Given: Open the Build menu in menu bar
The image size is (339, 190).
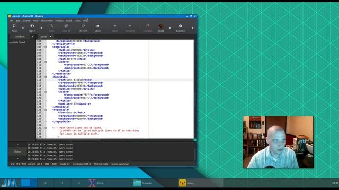Looking at the screenshot, I should [69, 21].
